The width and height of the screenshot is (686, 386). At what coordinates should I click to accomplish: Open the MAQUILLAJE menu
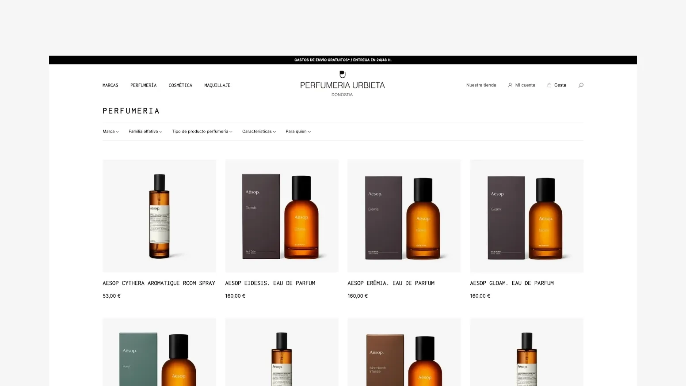pyautogui.click(x=217, y=85)
